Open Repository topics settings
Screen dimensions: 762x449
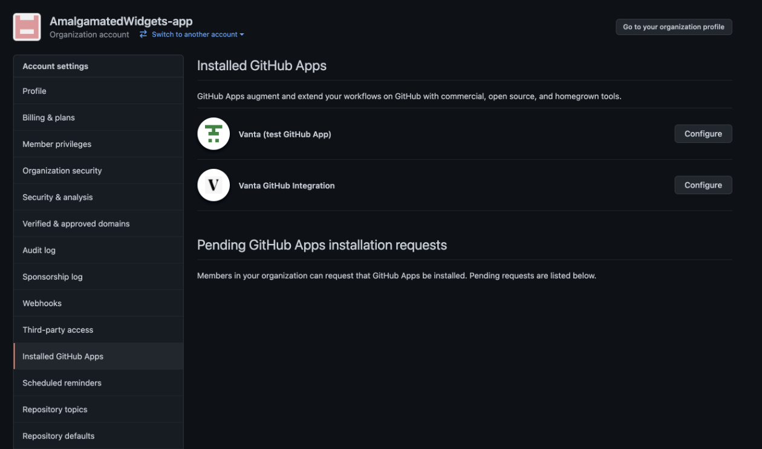pyautogui.click(x=98, y=410)
